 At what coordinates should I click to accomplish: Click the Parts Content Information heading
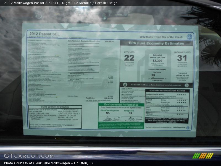pos(55,107)
